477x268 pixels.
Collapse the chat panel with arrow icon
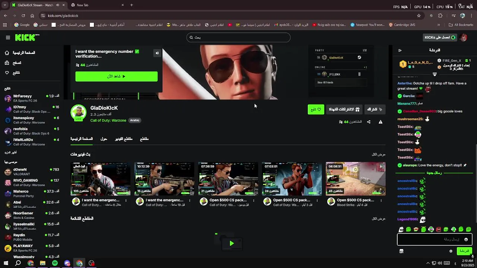(400, 50)
